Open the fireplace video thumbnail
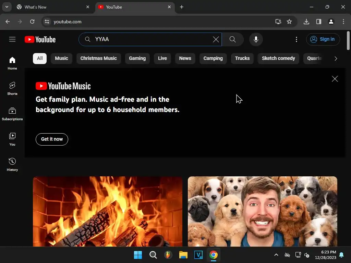351x263 pixels. point(108,211)
